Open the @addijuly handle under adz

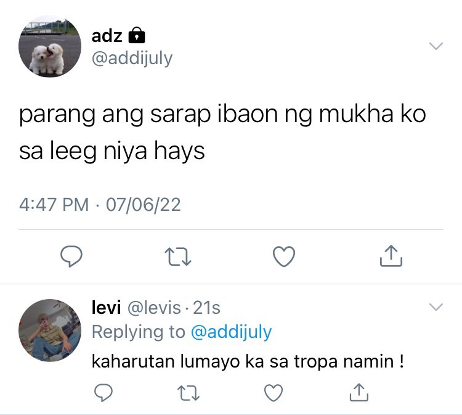132,59
